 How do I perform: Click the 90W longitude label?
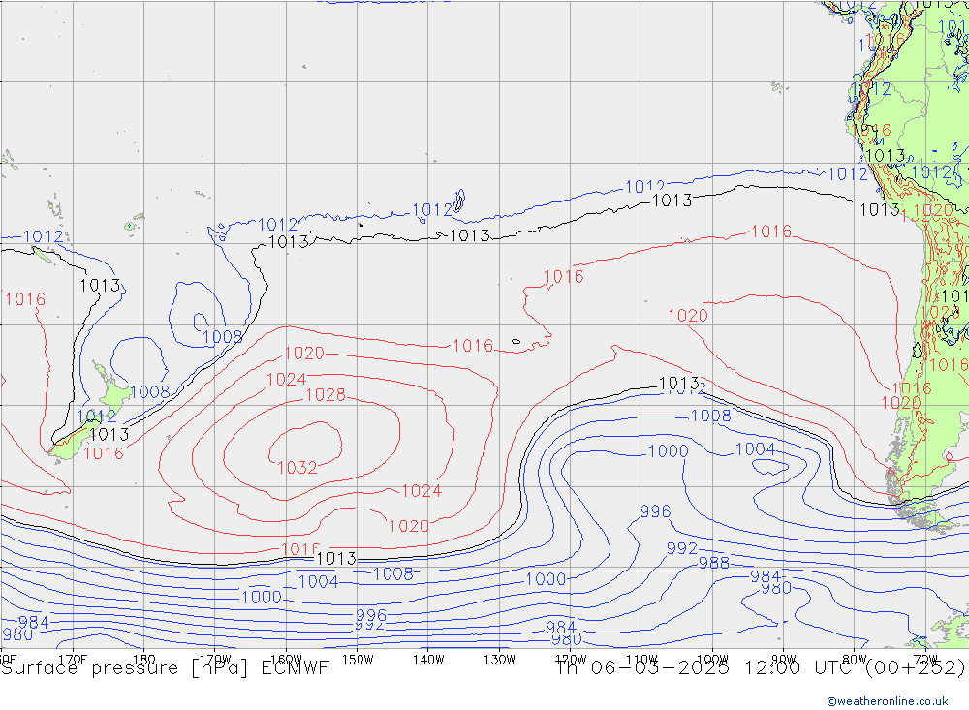(784, 660)
